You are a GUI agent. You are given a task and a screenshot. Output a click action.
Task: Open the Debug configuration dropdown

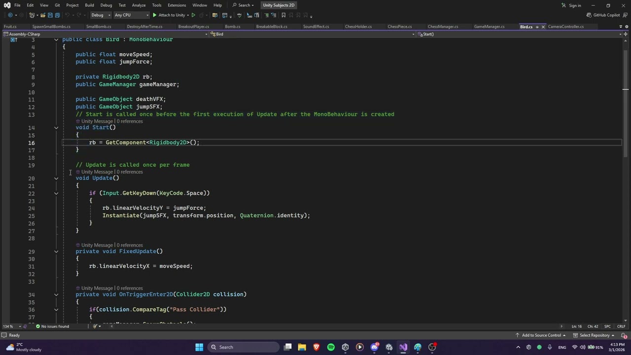point(100,15)
